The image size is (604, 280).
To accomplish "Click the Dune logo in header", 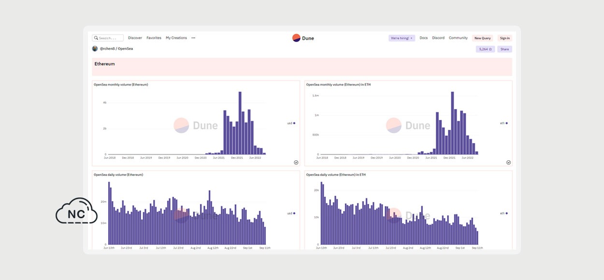I will pos(303,38).
